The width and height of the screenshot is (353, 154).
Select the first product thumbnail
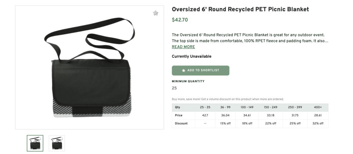[35, 143]
